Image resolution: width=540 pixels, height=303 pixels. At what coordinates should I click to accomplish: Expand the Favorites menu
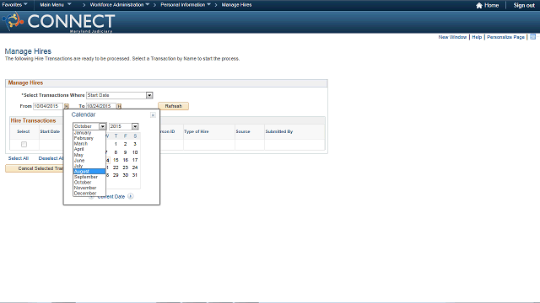pos(15,5)
